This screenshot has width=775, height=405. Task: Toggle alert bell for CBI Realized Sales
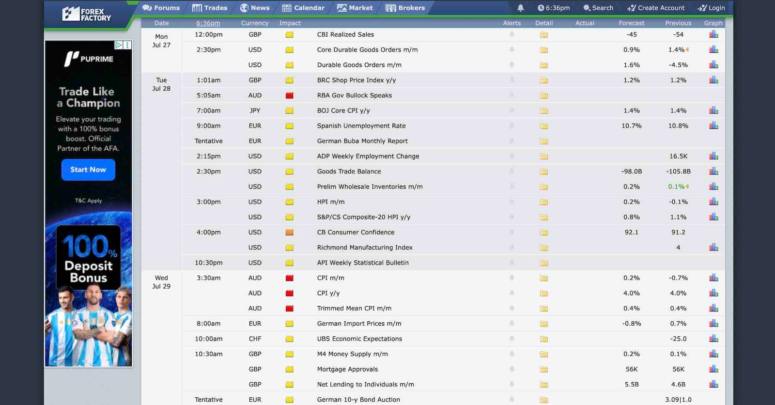click(x=511, y=34)
